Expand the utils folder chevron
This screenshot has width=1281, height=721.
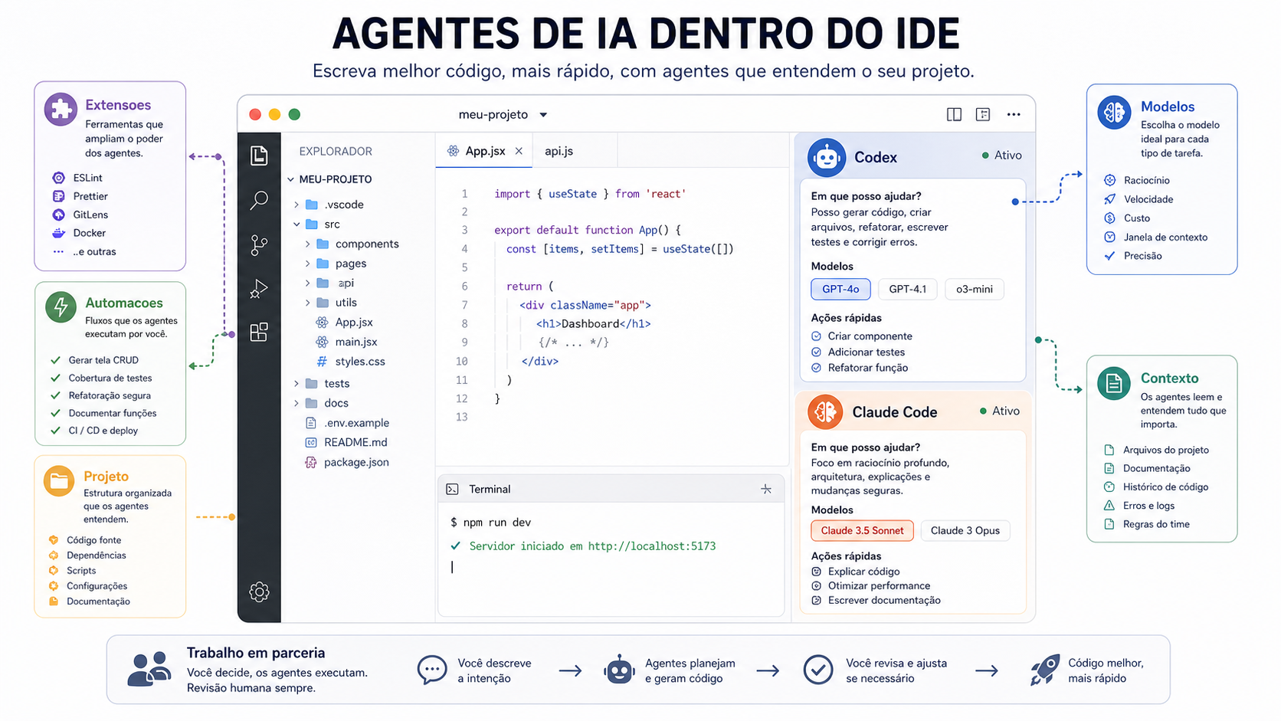click(308, 303)
